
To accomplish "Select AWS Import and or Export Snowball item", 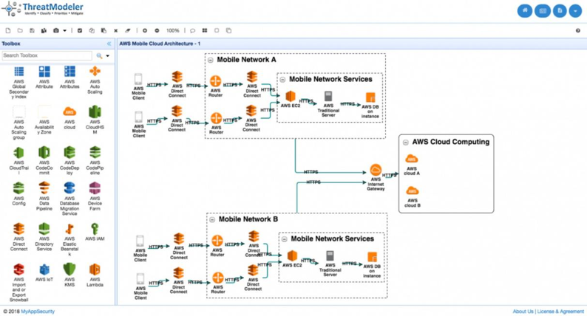I will click(18, 282).
